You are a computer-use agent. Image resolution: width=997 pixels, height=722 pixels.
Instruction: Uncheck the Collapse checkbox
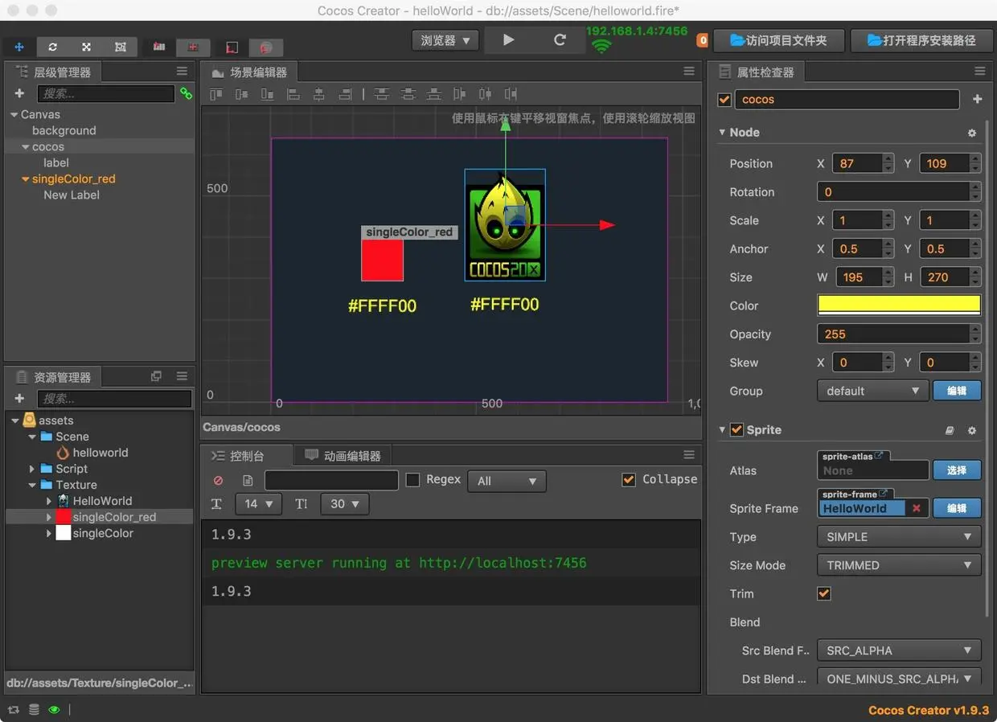(x=629, y=480)
